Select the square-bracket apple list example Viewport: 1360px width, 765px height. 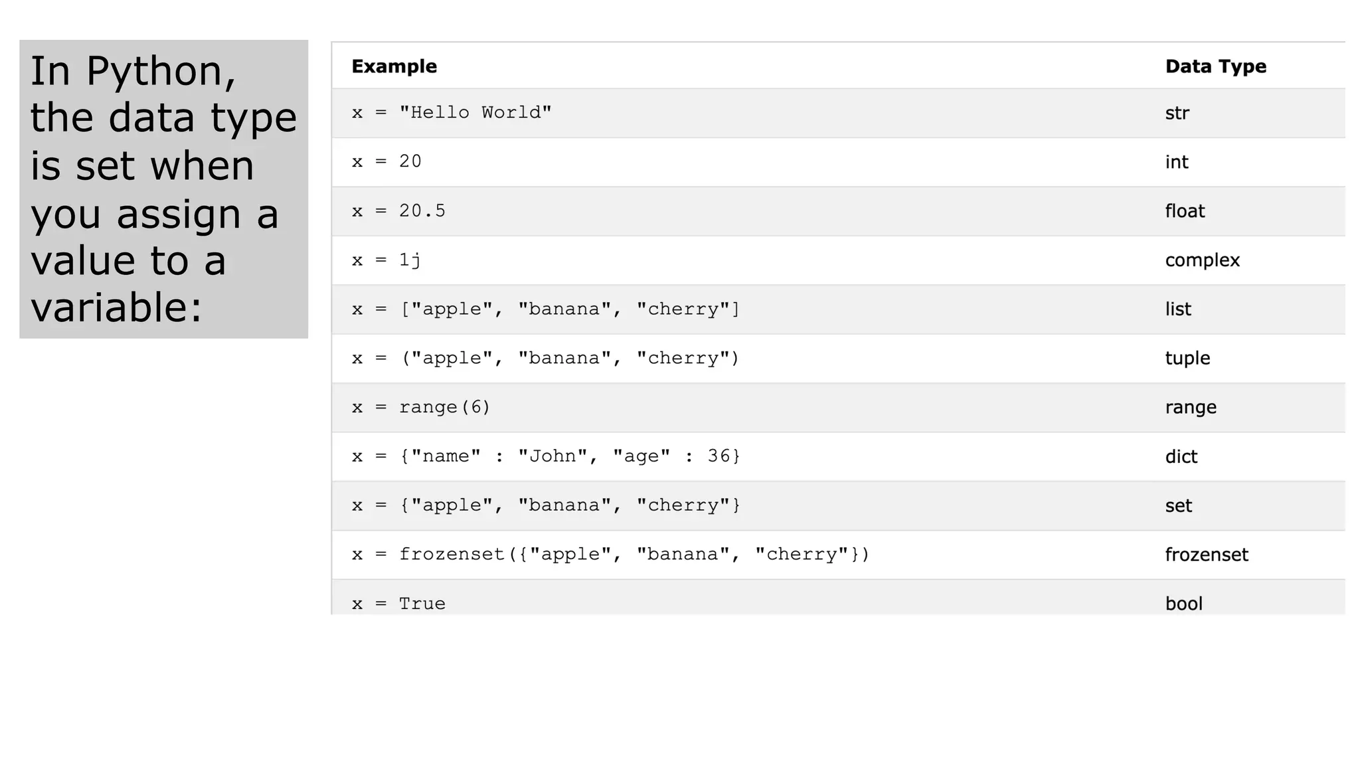coord(545,309)
